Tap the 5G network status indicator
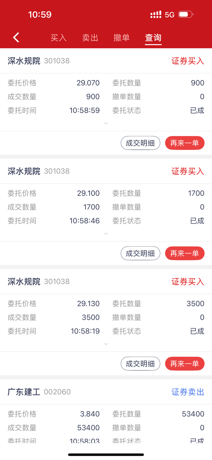 point(169,15)
